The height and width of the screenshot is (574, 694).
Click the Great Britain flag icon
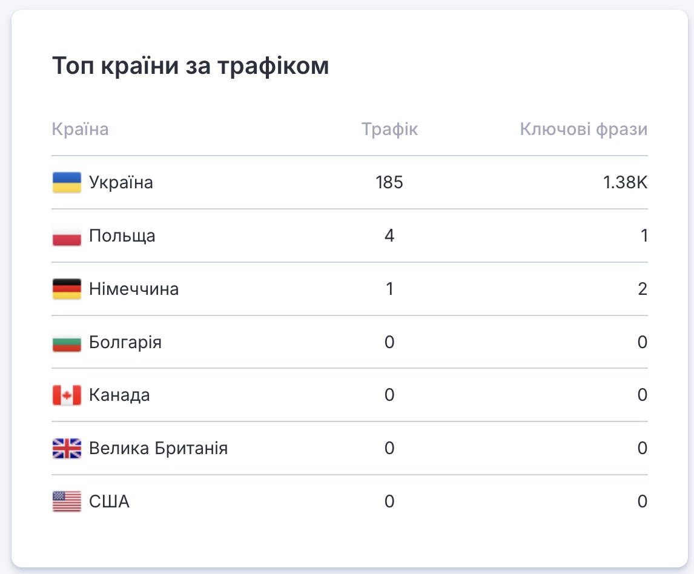click(x=67, y=449)
